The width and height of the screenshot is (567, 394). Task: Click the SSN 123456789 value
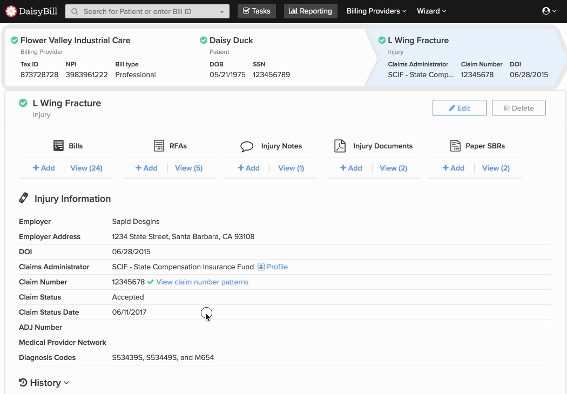click(x=271, y=75)
